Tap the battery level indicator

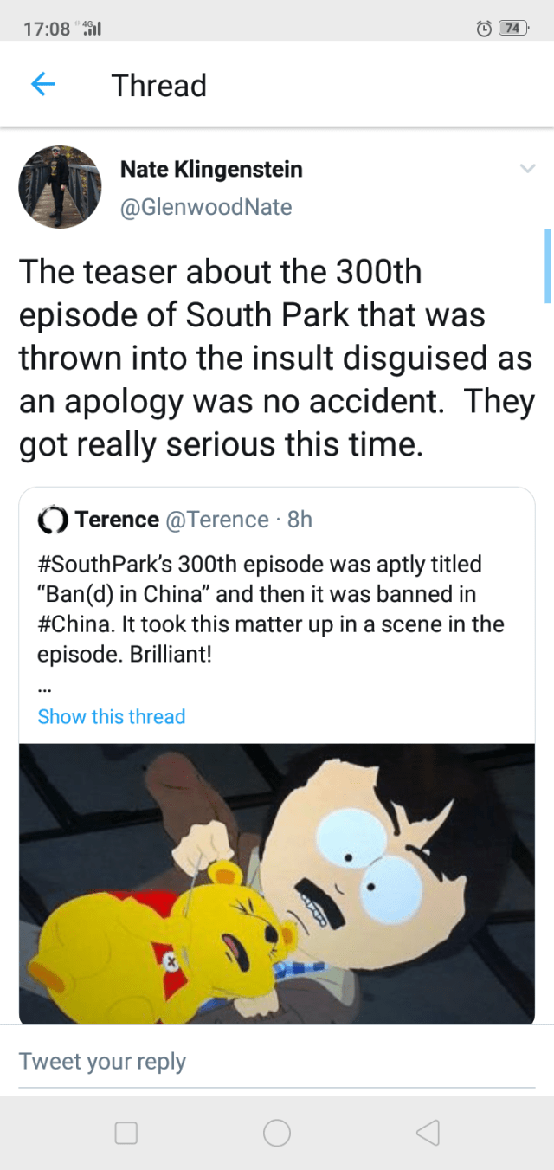point(513,29)
